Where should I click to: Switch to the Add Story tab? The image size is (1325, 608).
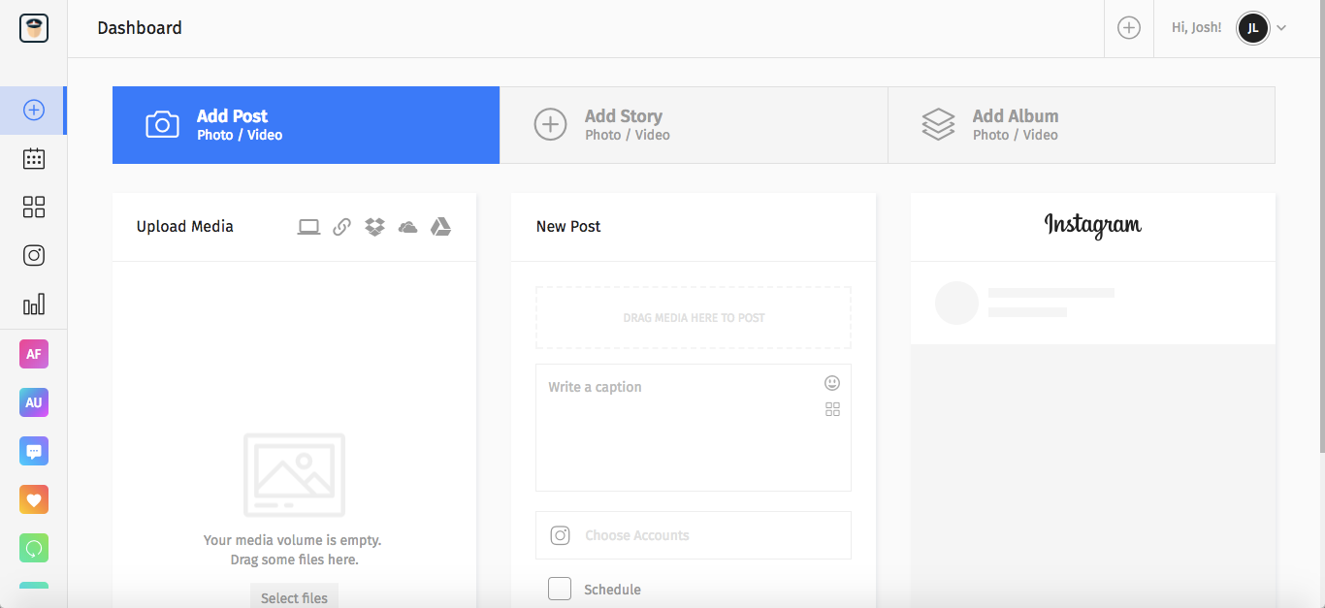pos(694,125)
